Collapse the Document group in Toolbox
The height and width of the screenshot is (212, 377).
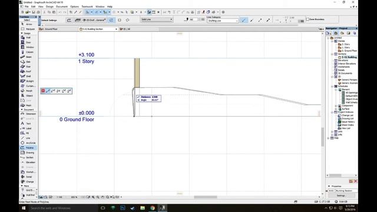tap(22, 110)
